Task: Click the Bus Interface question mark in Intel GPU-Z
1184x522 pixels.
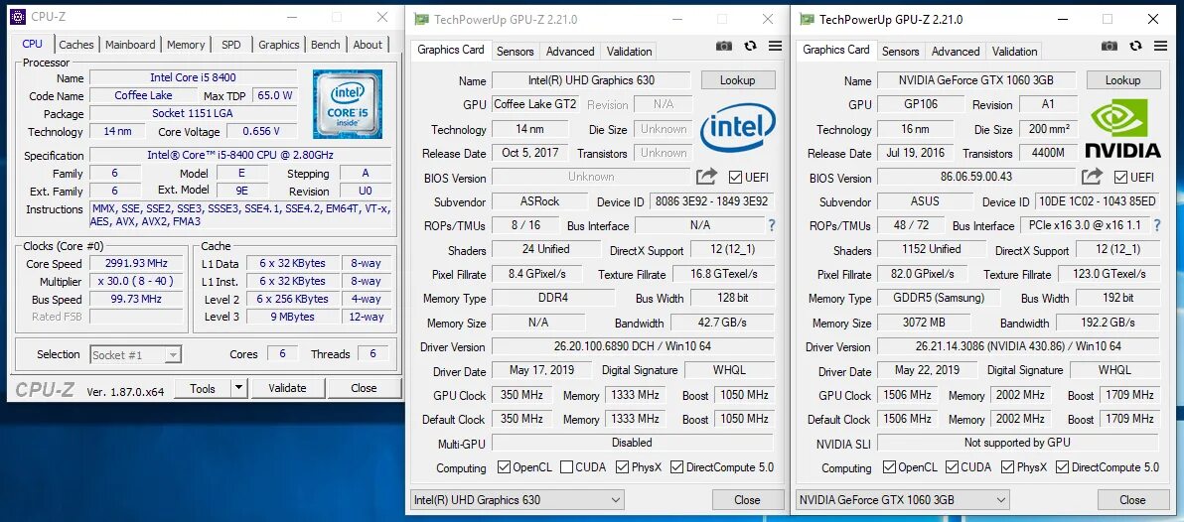Action: click(x=772, y=225)
